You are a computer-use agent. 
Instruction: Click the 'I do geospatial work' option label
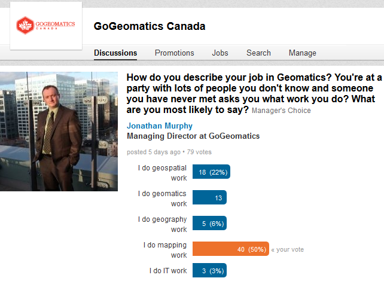coord(162,172)
